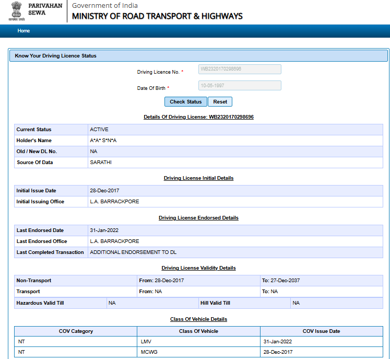Open the Home menu item
This screenshot has width=390, height=359.
tap(23, 31)
